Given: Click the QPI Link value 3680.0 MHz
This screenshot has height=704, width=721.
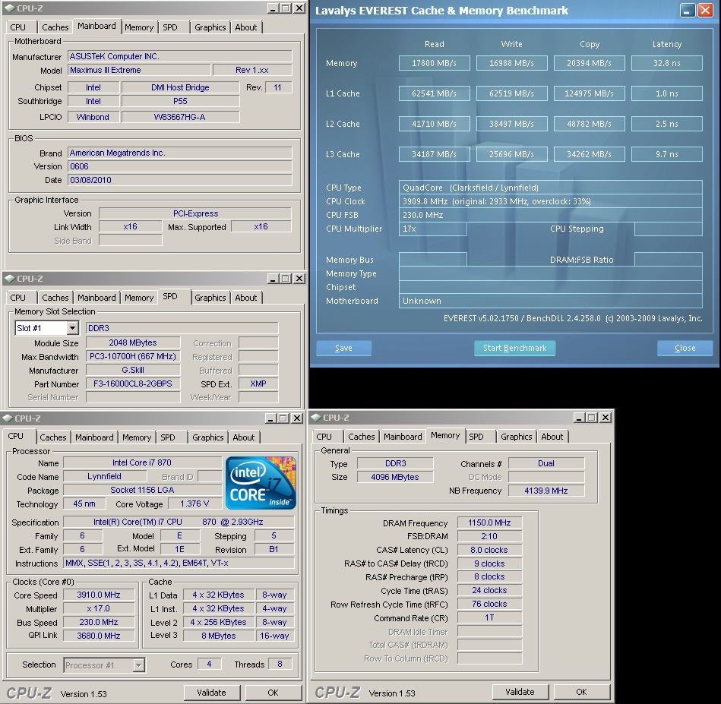Looking at the screenshot, I should (99, 636).
